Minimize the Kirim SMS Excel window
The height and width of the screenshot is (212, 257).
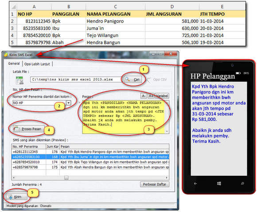[x=153, y=54]
